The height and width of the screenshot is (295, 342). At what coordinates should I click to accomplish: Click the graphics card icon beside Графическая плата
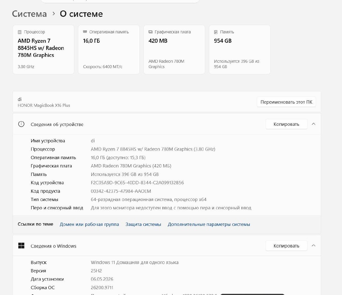pos(150,32)
